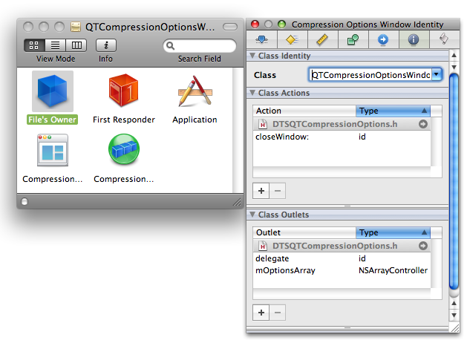467x343 pixels.
Task: Switch to the Identity inspector tab
Action: coord(412,40)
